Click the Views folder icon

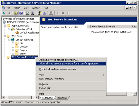[x=17, y=54]
